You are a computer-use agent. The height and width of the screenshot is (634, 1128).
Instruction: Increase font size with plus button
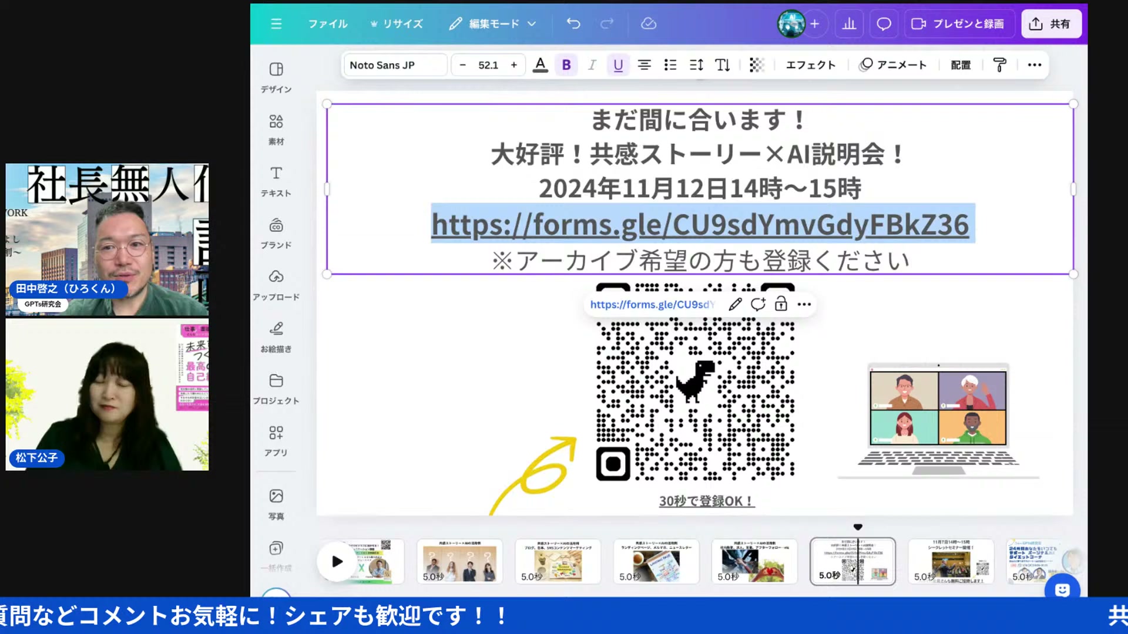(x=514, y=65)
